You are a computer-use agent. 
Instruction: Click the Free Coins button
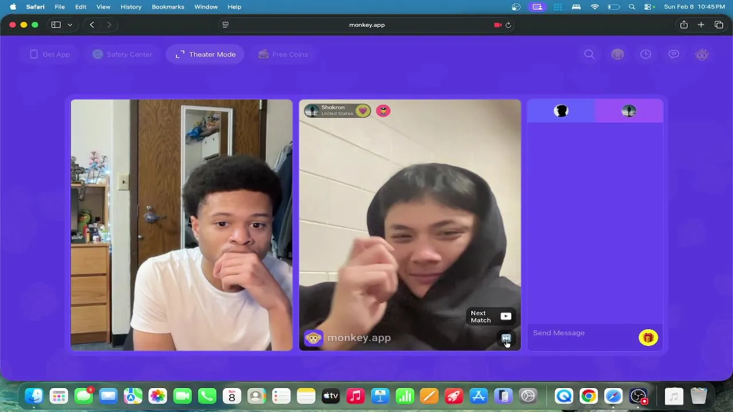pos(283,54)
